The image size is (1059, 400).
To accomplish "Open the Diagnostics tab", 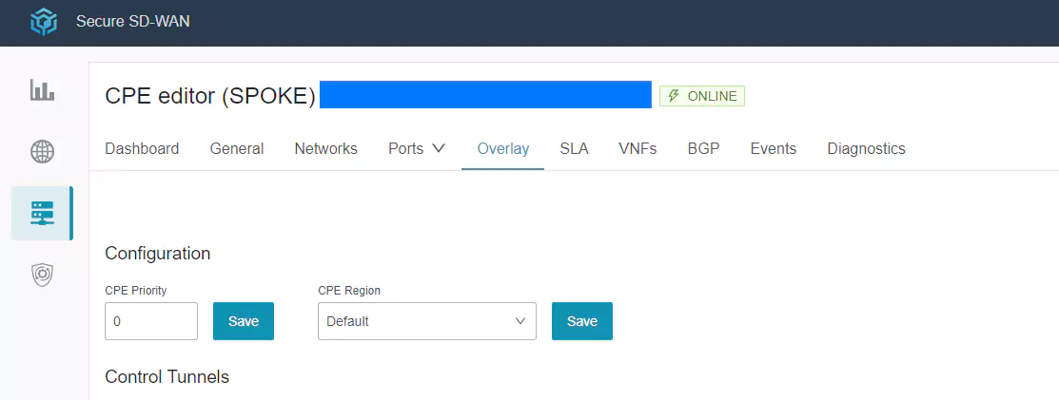I will pyautogui.click(x=866, y=148).
